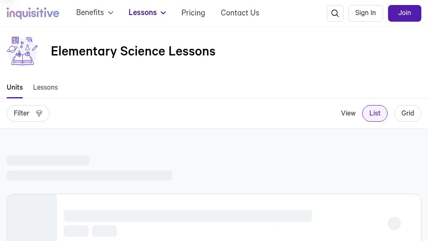
Task: Open the Benefits menu
Action: [95, 13]
